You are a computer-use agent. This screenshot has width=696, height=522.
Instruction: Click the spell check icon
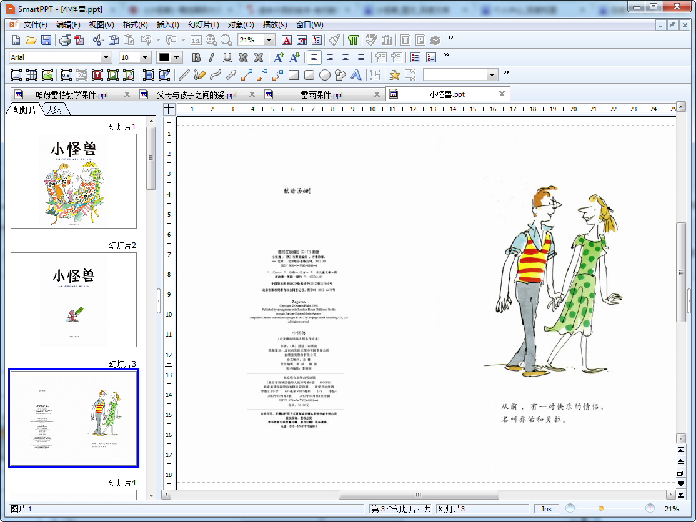point(371,41)
